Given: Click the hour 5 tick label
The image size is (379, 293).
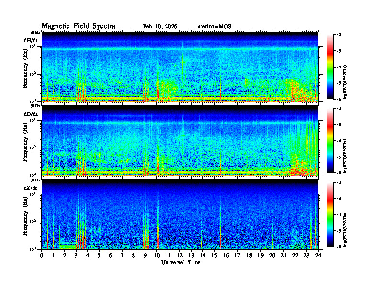Looking at the screenshot, I should (99, 256).
